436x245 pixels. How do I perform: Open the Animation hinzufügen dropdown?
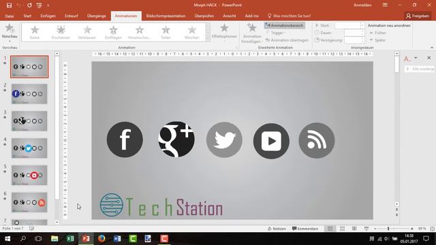(x=252, y=33)
